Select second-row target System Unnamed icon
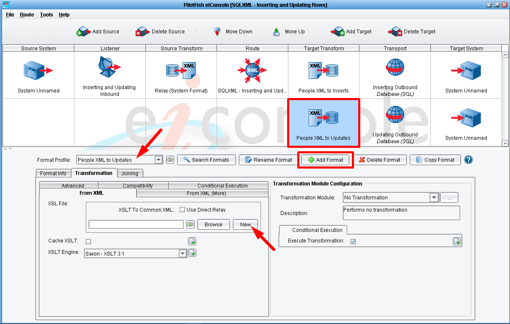510x324 pixels. click(x=466, y=117)
